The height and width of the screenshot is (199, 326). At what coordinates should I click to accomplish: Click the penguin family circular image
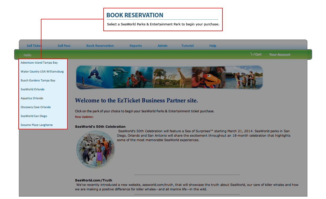click(x=96, y=150)
